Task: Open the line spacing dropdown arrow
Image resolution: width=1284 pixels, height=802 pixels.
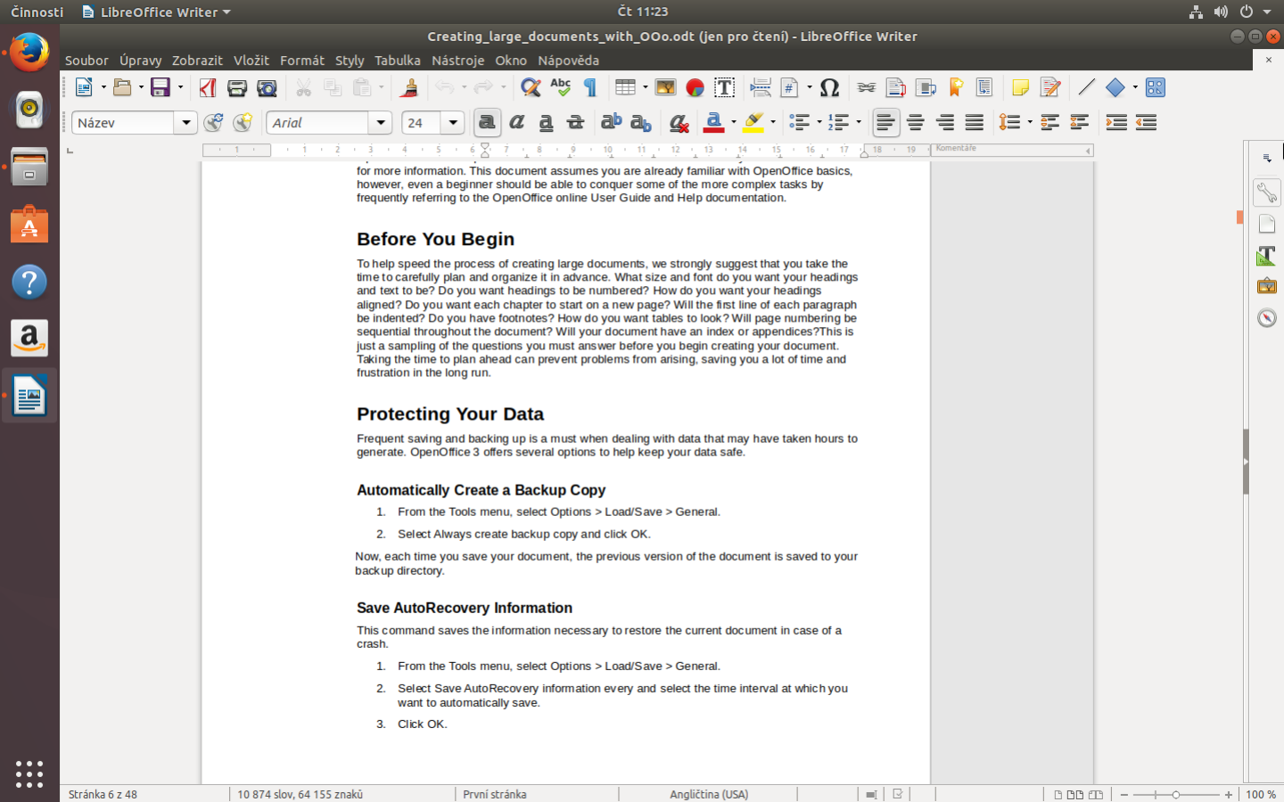Action: tap(1029, 123)
